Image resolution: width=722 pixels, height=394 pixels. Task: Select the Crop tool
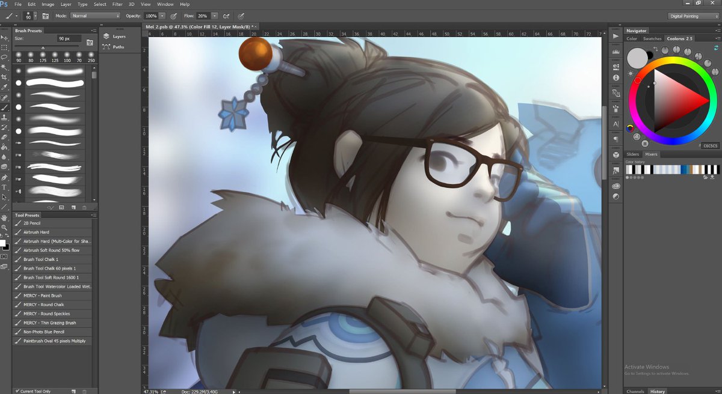click(4, 77)
